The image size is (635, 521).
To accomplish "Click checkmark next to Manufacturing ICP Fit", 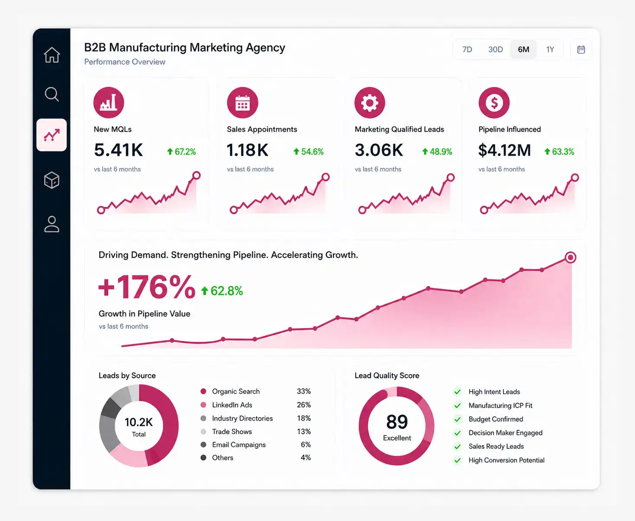I will [457, 405].
